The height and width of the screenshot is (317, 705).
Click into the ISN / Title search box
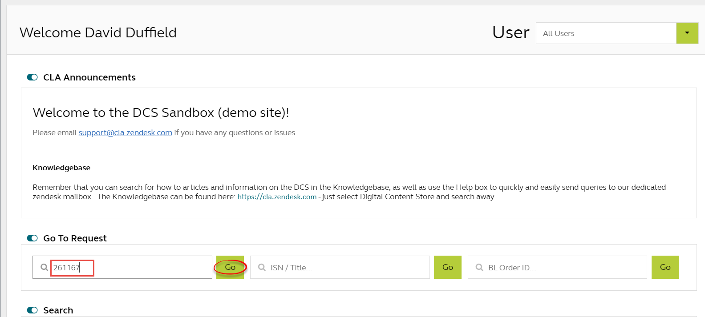point(347,267)
